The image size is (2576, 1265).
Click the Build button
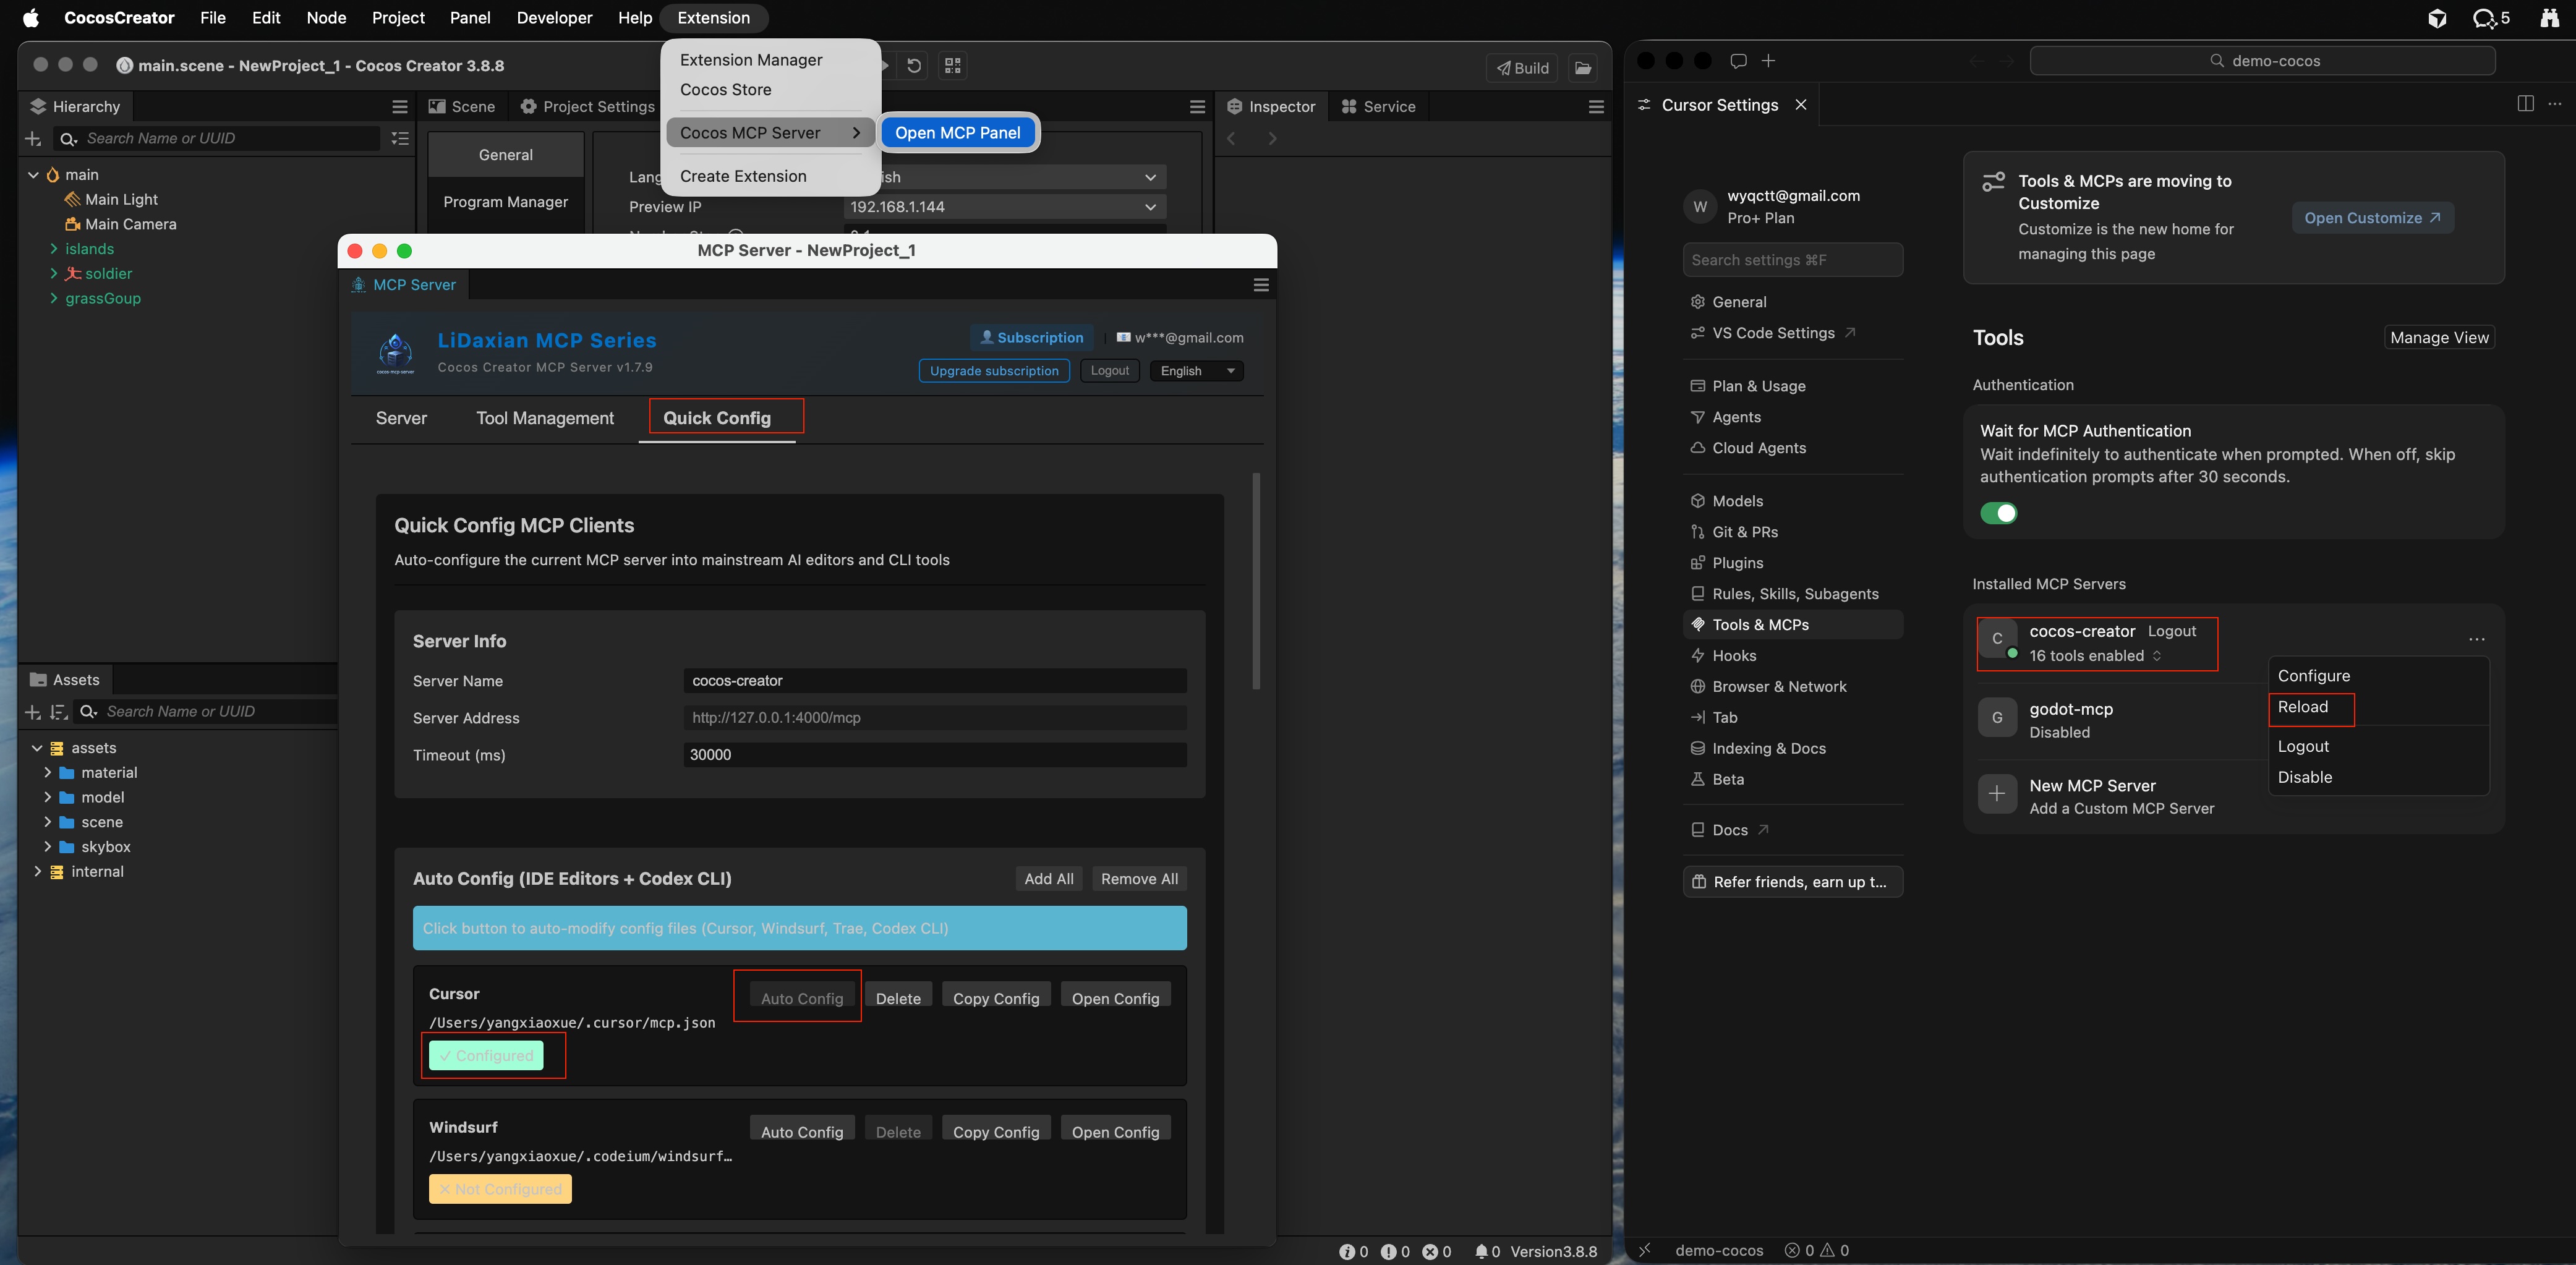1522,68
